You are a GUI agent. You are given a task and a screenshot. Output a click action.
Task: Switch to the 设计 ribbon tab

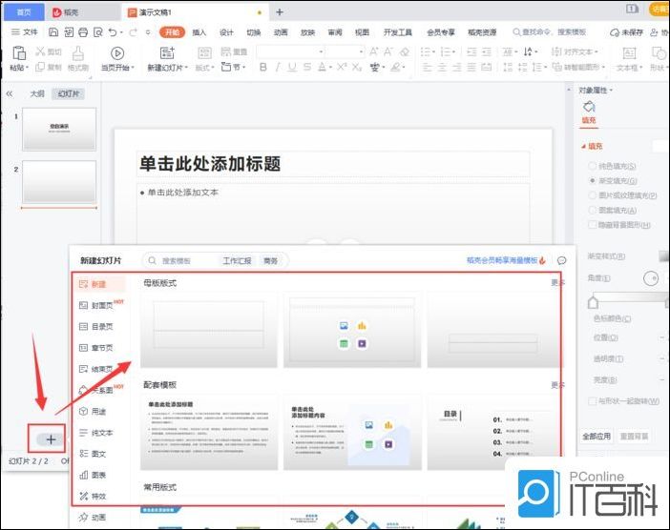click(226, 32)
